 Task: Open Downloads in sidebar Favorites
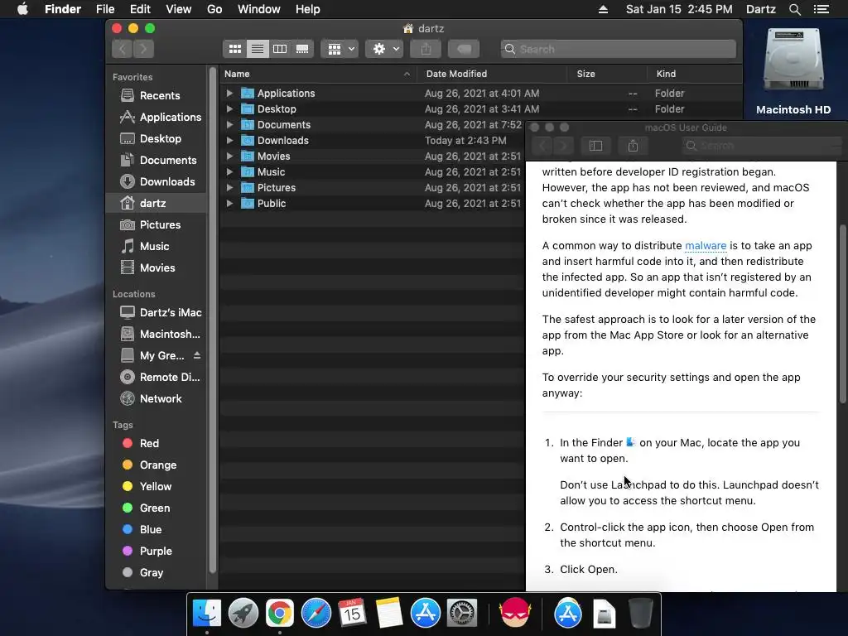click(157, 182)
